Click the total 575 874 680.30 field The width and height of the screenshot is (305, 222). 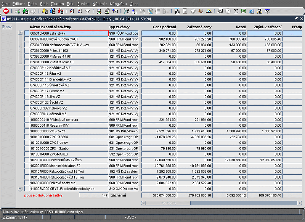click(x=159, y=195)
